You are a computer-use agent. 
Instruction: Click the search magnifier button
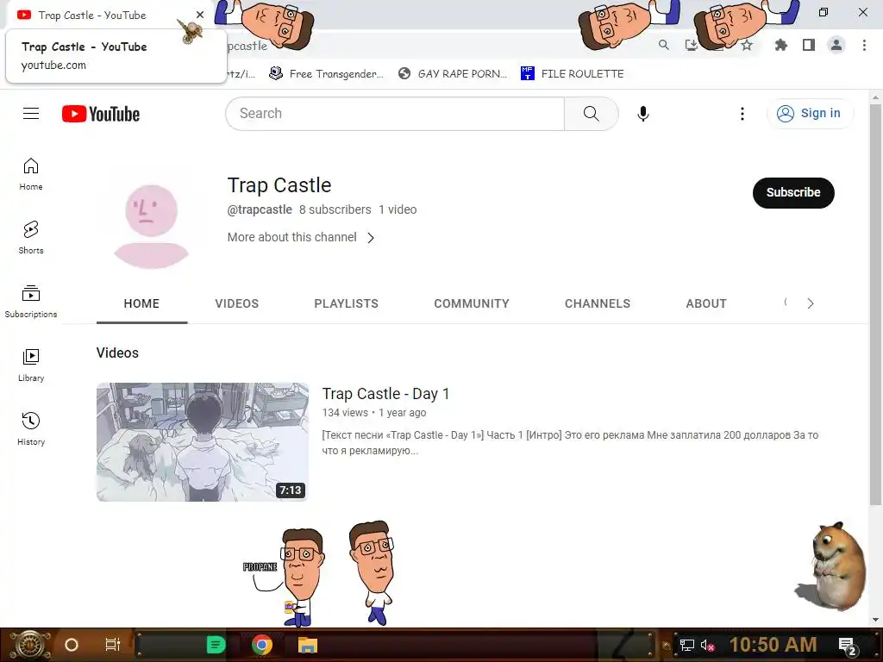[592, 114]
